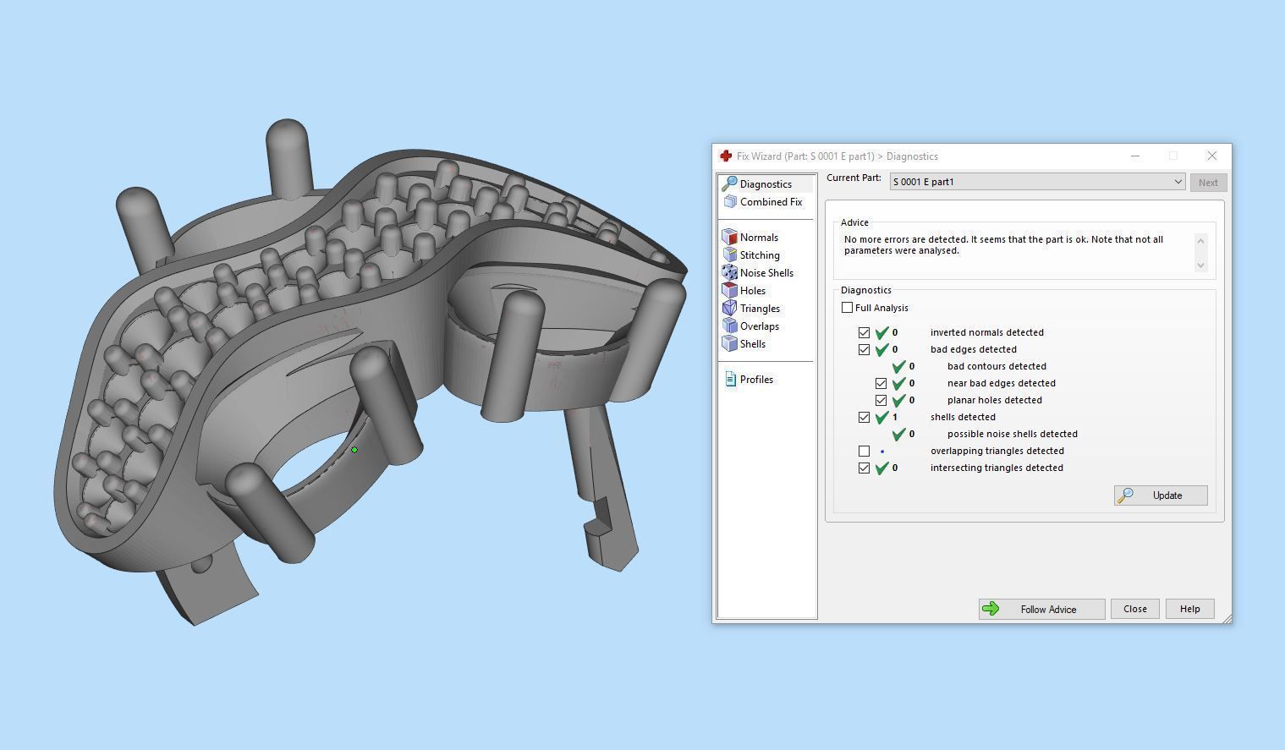The height and width of the screenshot is (750, 1285).
Task: Go to the Normals page
Action: pos(759,238)
